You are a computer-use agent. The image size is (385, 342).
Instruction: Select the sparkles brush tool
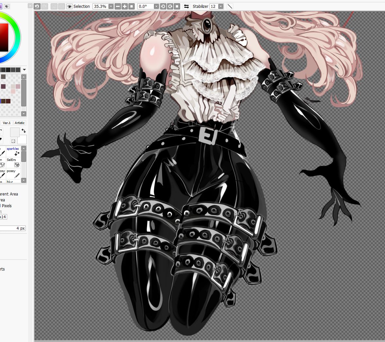[x=13, y=152]
